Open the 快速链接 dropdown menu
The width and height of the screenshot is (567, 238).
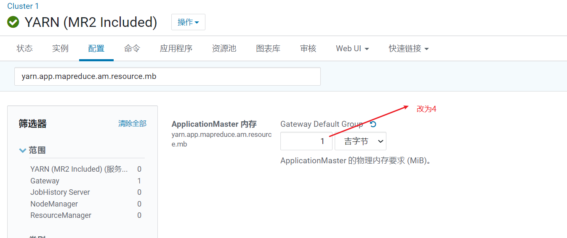(409, 49)
